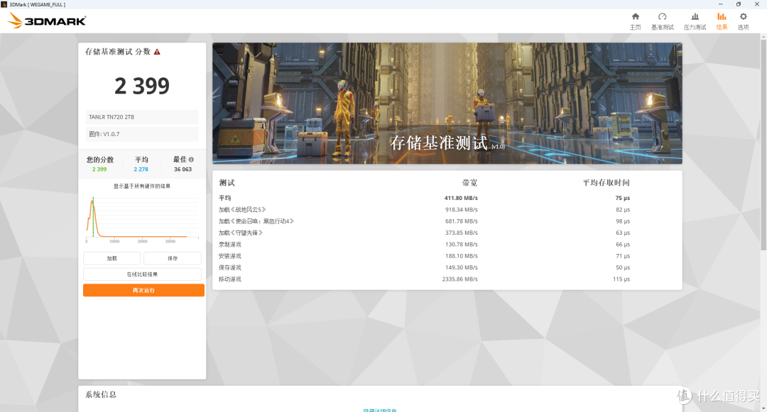Image resolution: width=767 pixels, height=412 pixels.
Task: Open 在线比较结果 online comparison
Action: pos(142,274)
